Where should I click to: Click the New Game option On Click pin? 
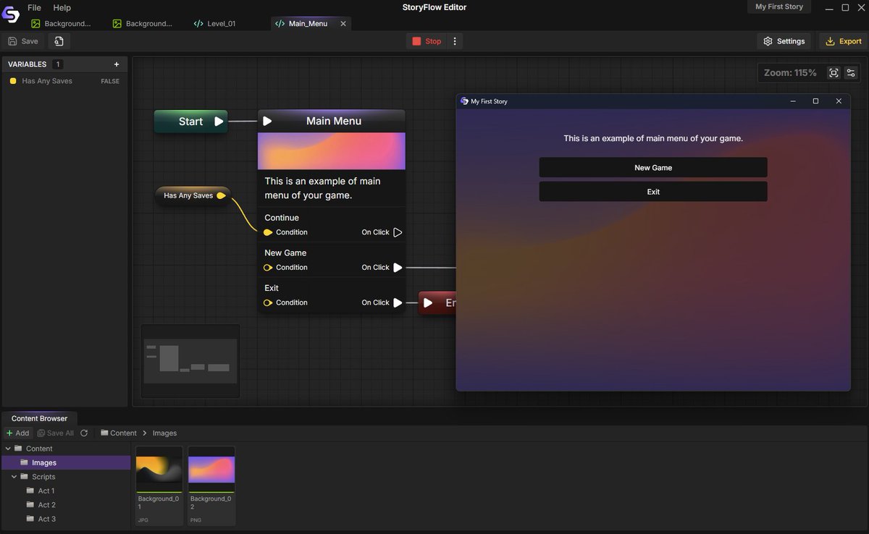(398, 268)
